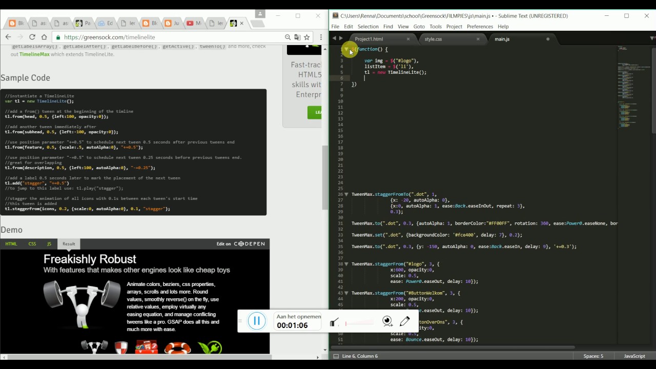Image resolution: width=656 pixels, height=369 pixels.
Task: Open Chrome three-dot menu
Action: tap(320, 37)
